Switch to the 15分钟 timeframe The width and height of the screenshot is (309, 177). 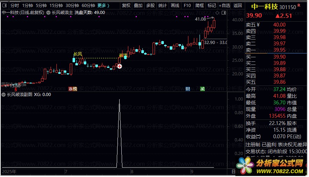[56, 6]
